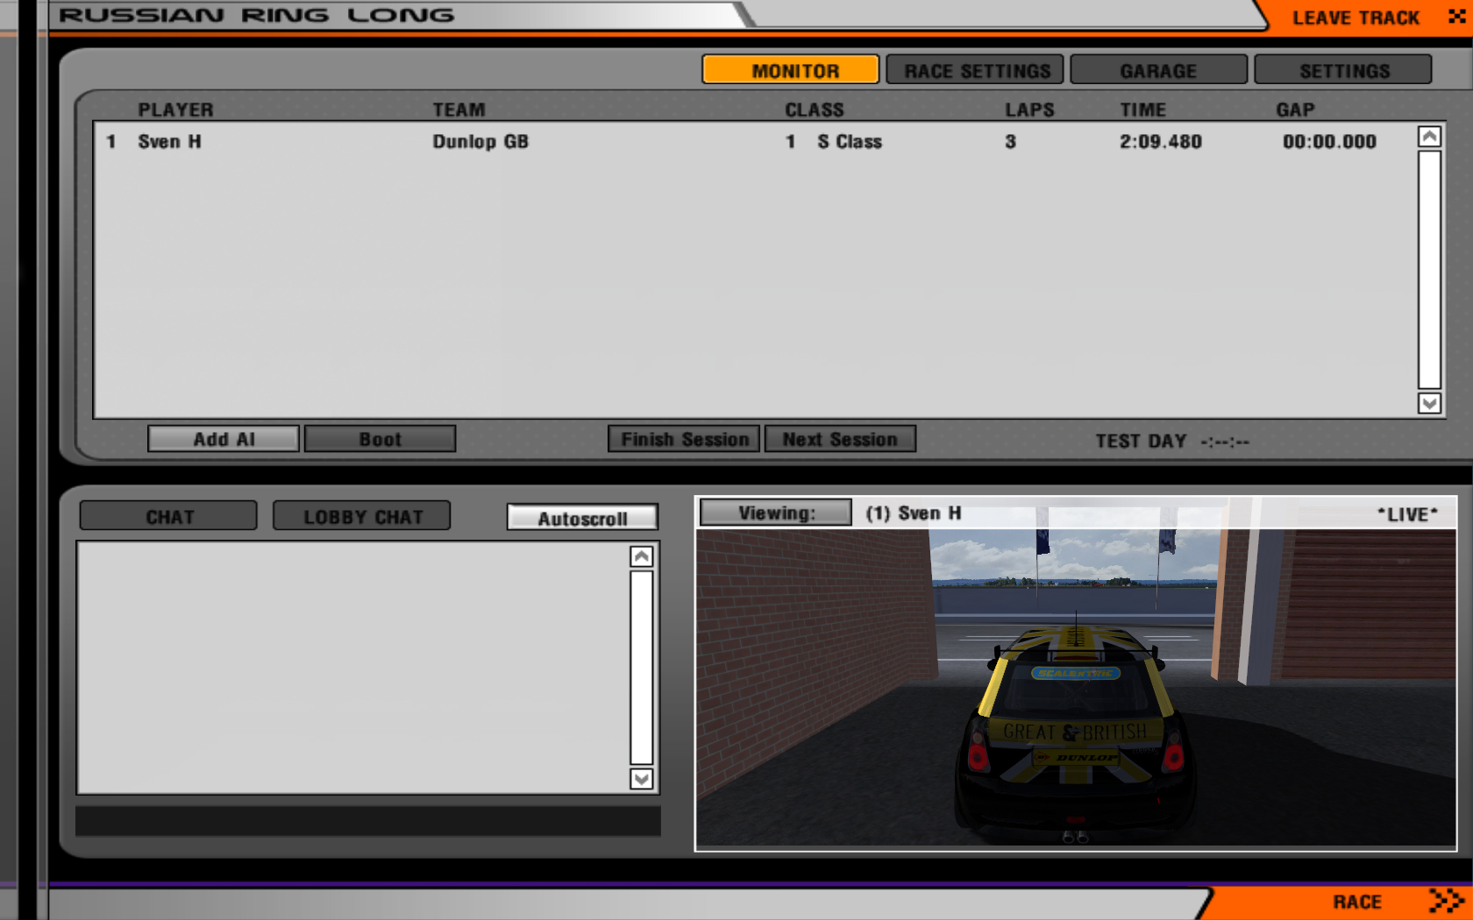Open the Race Settings tab
The width and height of the screenshot is (1473, 920).
(975, 70)
